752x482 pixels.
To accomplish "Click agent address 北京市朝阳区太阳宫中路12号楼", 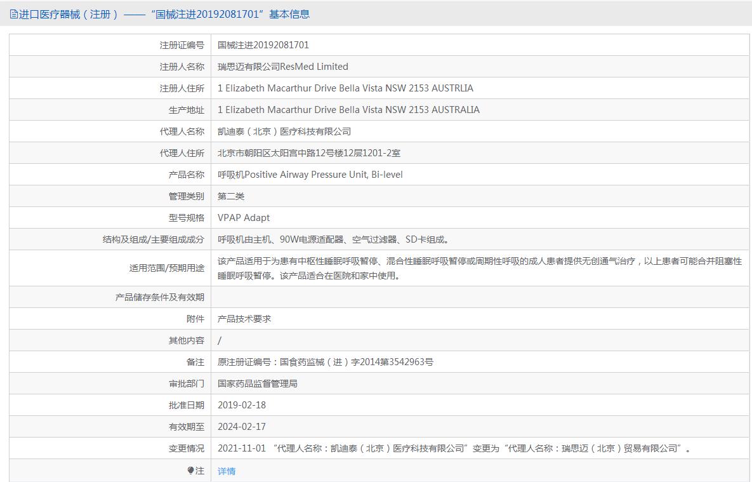I will coord(309,153).
